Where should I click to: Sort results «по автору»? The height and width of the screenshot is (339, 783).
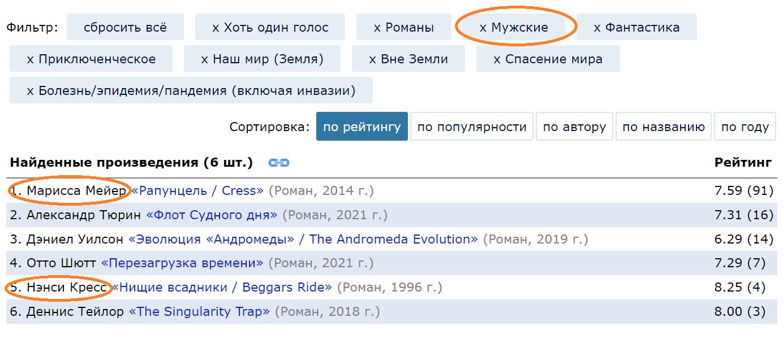[574, 127]
